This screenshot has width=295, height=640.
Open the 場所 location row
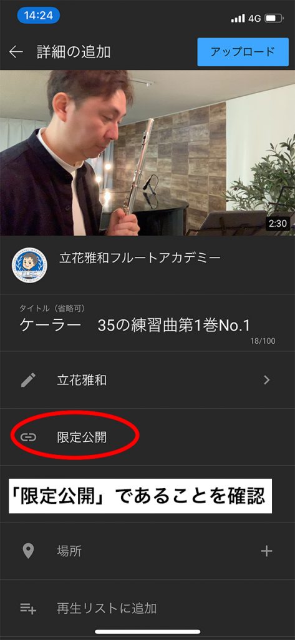coord(147,551)
